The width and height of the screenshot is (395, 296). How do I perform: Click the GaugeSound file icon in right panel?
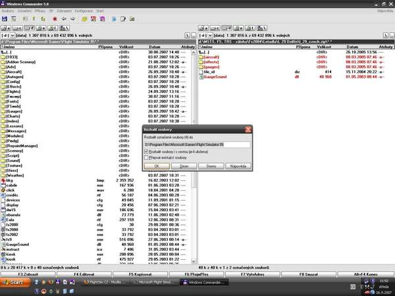click(x=201, y=77)
